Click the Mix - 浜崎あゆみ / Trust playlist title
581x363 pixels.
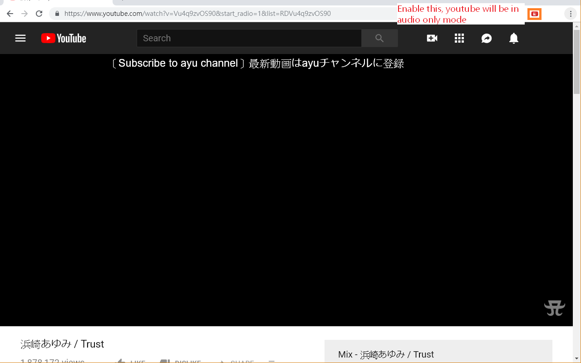point(386,354)
